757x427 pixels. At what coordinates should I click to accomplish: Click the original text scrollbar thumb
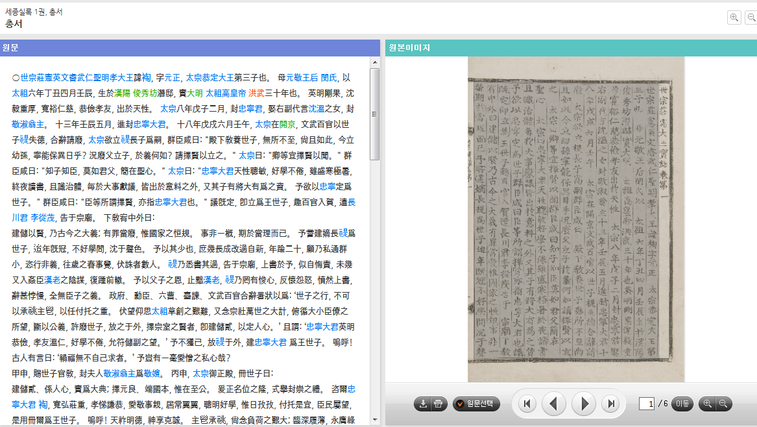pos(374,114)
